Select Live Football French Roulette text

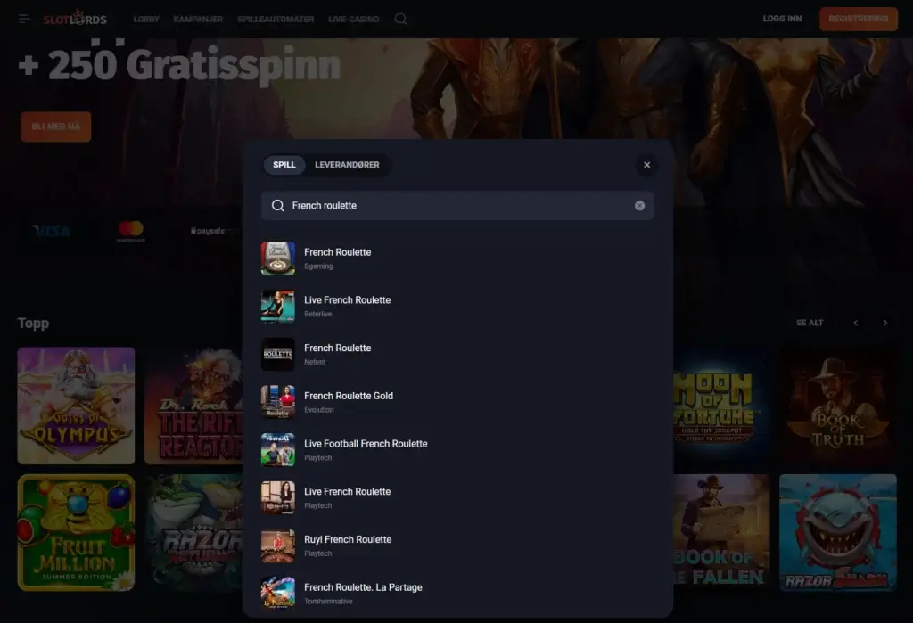366,444
